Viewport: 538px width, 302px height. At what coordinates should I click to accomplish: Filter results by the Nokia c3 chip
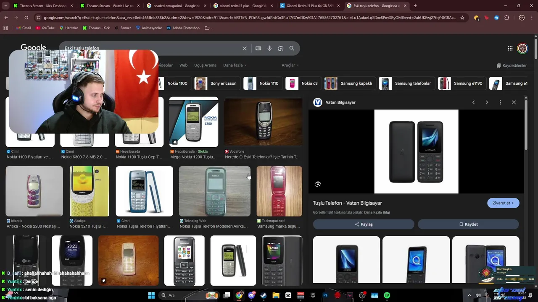point(304,83)
